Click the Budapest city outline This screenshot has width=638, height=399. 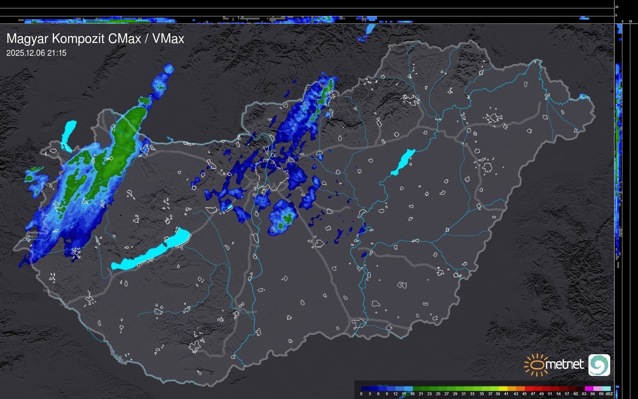(x=272, y=174)
